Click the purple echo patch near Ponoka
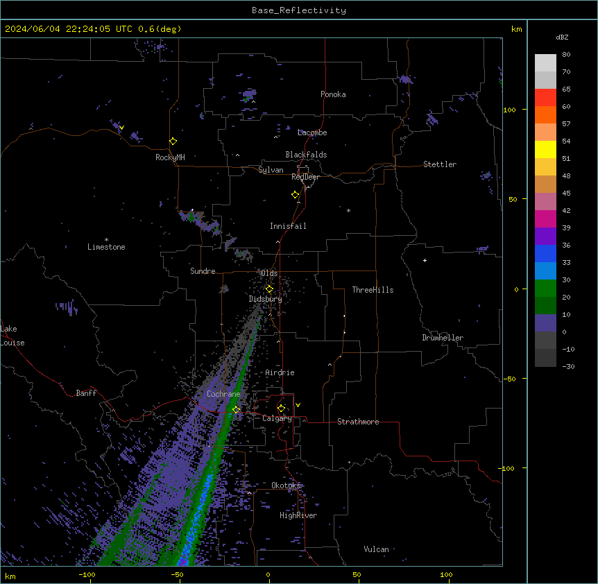 250,94
